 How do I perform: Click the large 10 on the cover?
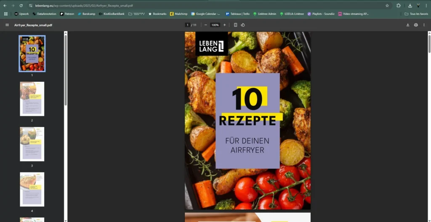[x=247, y=99]
